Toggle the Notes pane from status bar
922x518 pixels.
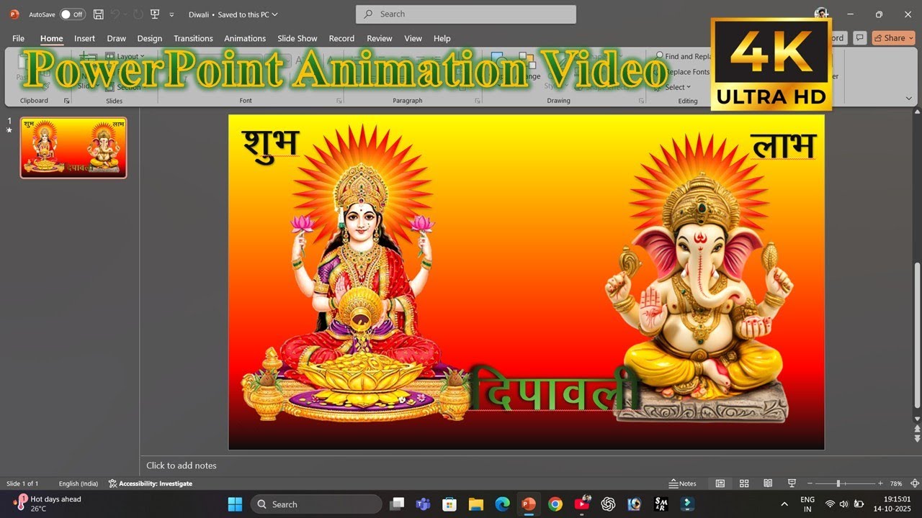pyautogui.click(x=682, y=483)
